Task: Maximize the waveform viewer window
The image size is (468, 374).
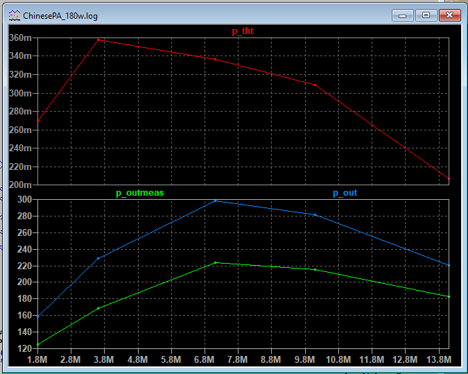Action: click(x=425, y=15)
